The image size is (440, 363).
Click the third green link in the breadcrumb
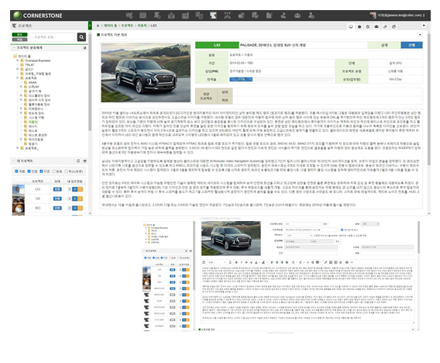click(x=142, y=26)
